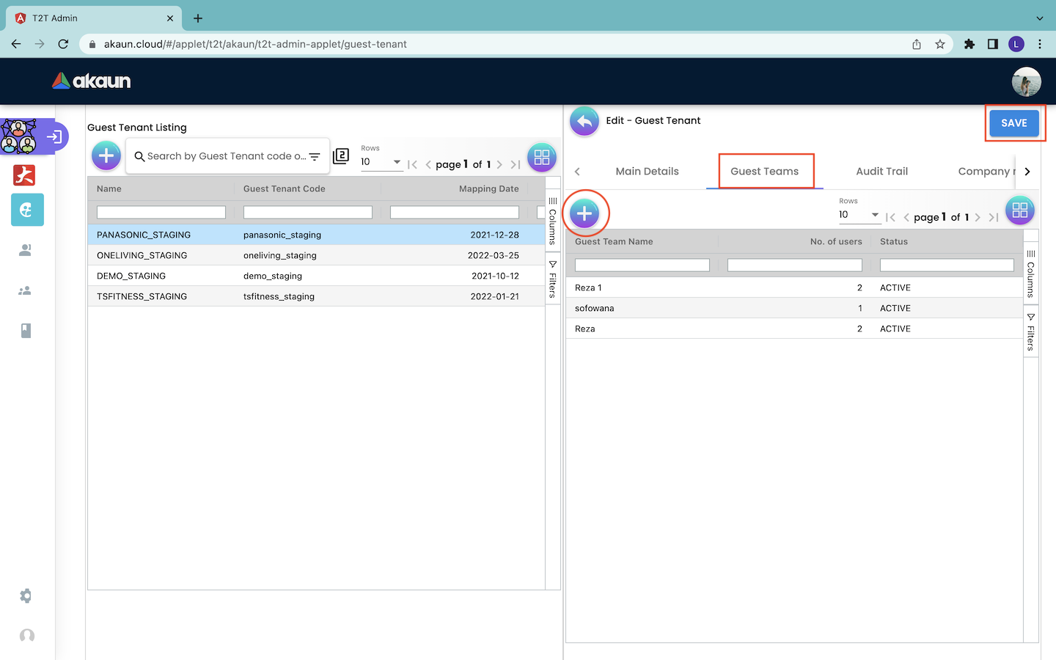The height and width of the screenshot is (660, 1056).
Task: Click the back arrow in Edit Guest Tenant
Action: 584,122
